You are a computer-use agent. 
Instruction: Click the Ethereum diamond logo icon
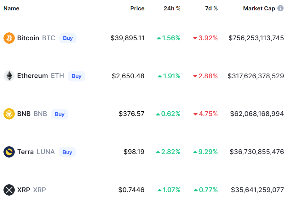point(9,76)
